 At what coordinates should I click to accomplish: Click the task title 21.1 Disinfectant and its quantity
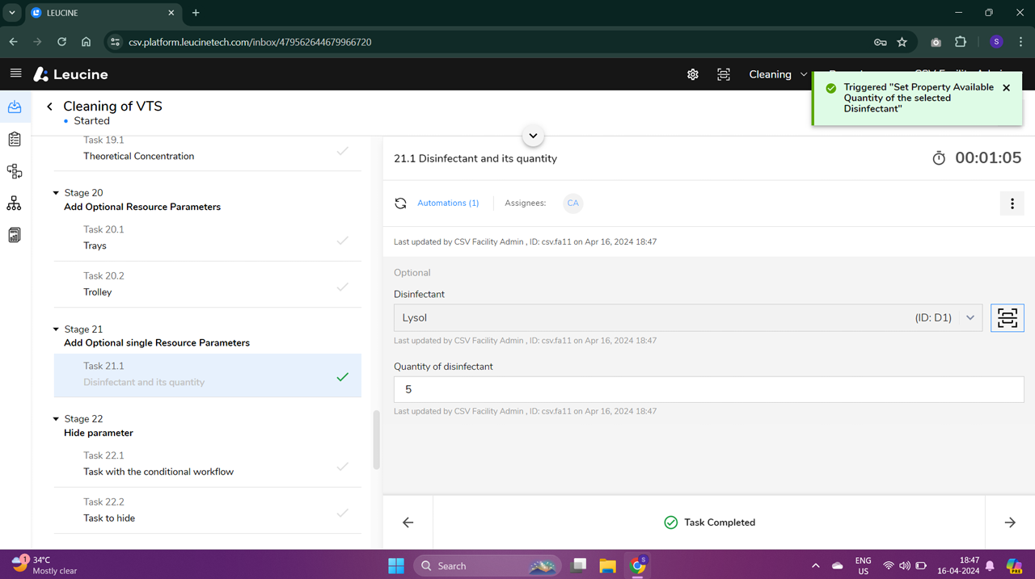click(x=475, y=158)
